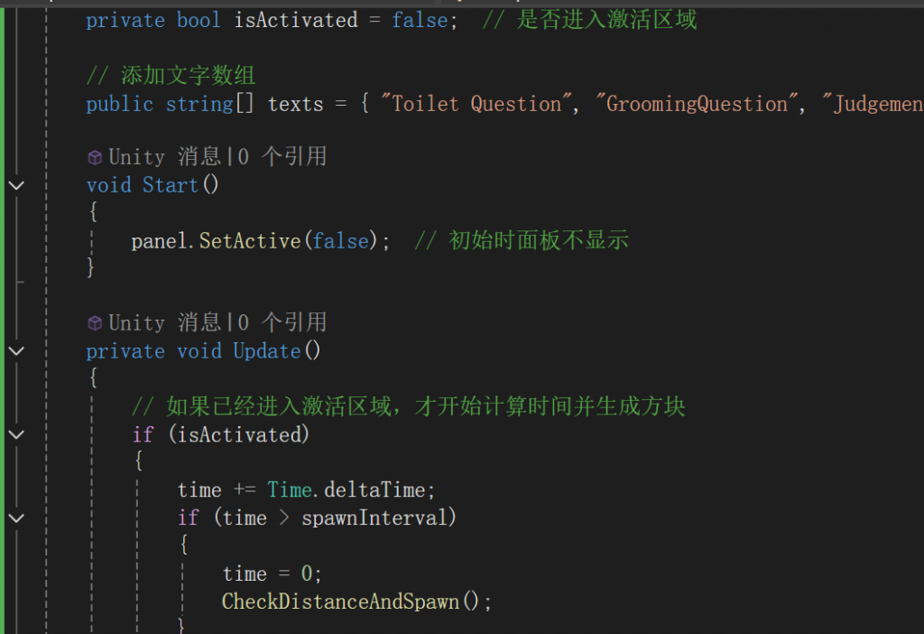Image resolution: width=924 pixels, height=634 pixels.
Task: Click the Start method name
Action: (x=171, y=185)
